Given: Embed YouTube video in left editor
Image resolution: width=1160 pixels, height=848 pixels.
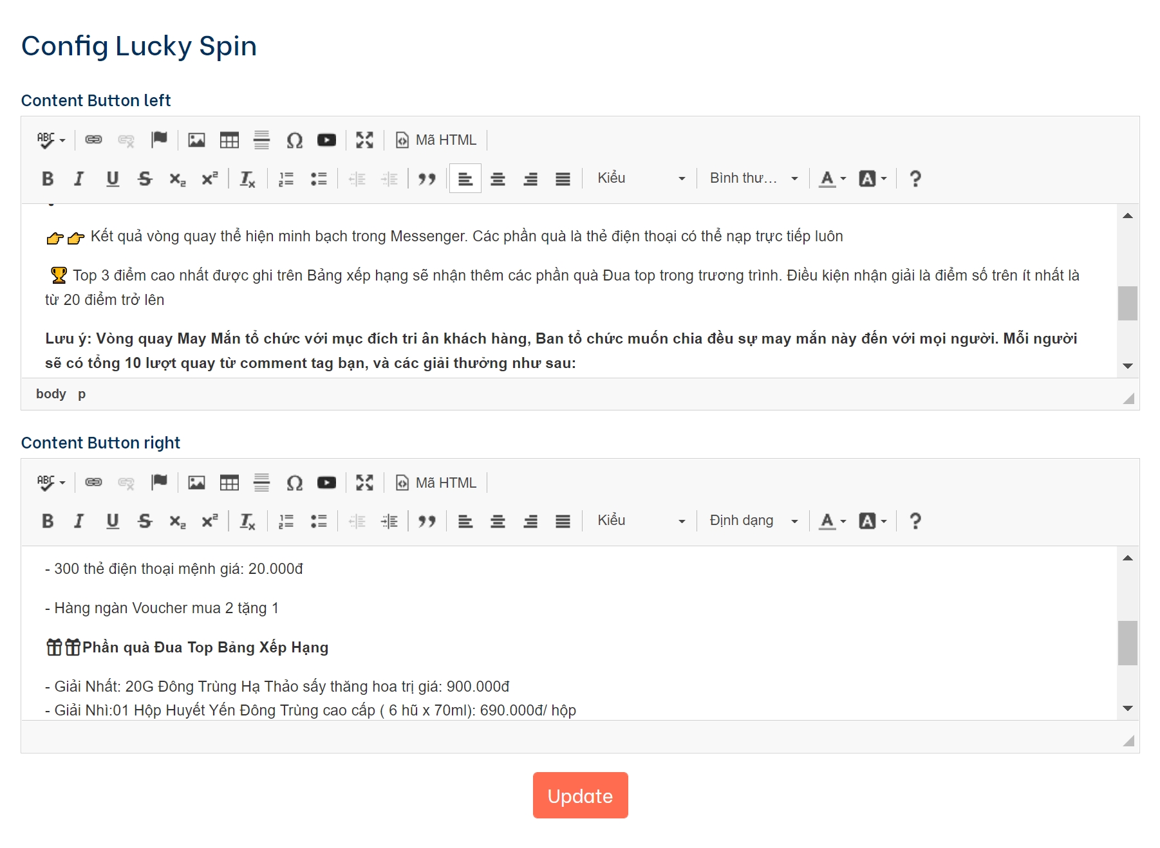Looking at the screenshot, I should (326, 140).
